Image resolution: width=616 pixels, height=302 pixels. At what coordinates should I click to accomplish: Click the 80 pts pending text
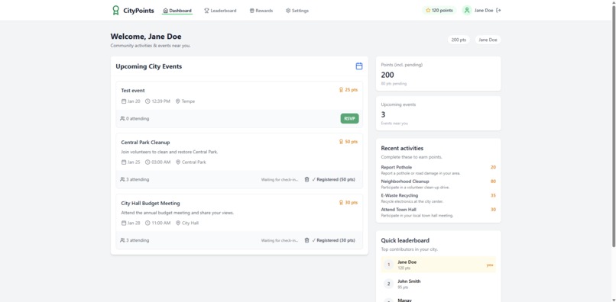tap(394, 84)
